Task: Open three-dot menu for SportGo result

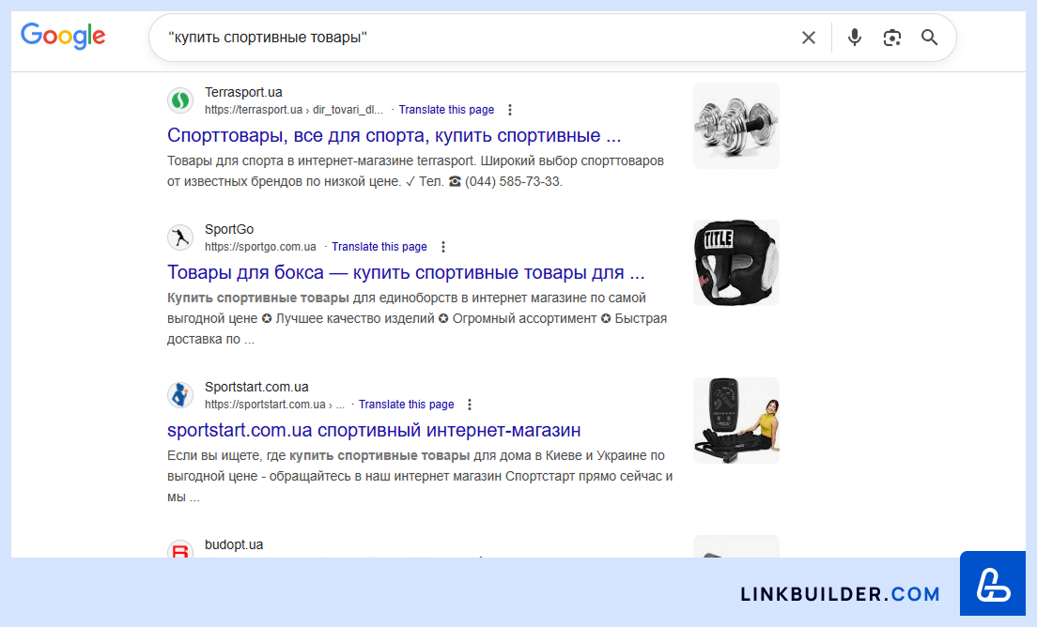Action: coord(443,247)
